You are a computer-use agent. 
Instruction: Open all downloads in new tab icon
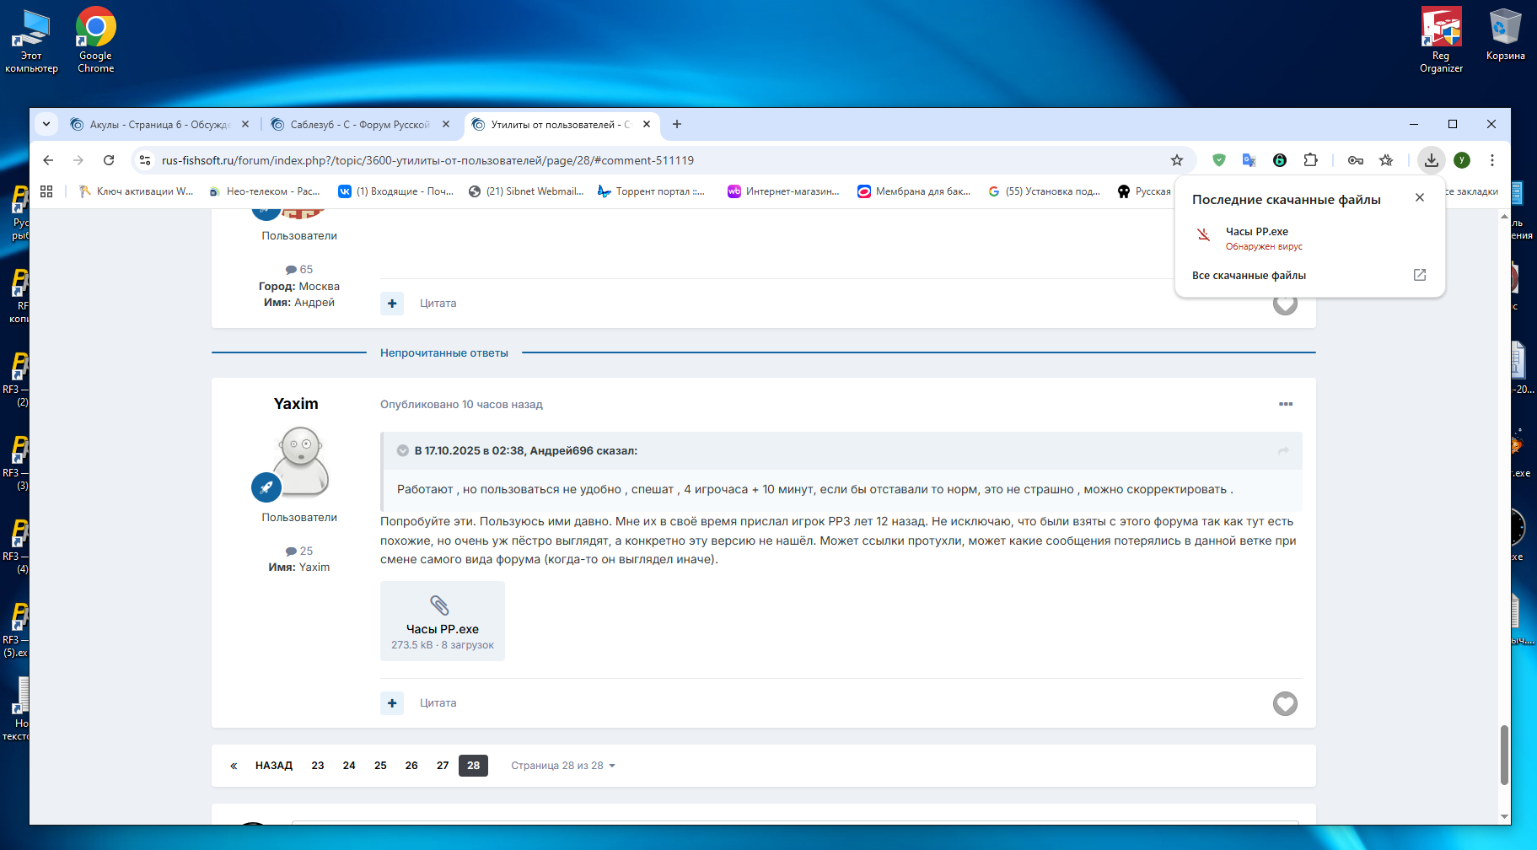(x=1419, y=275)
